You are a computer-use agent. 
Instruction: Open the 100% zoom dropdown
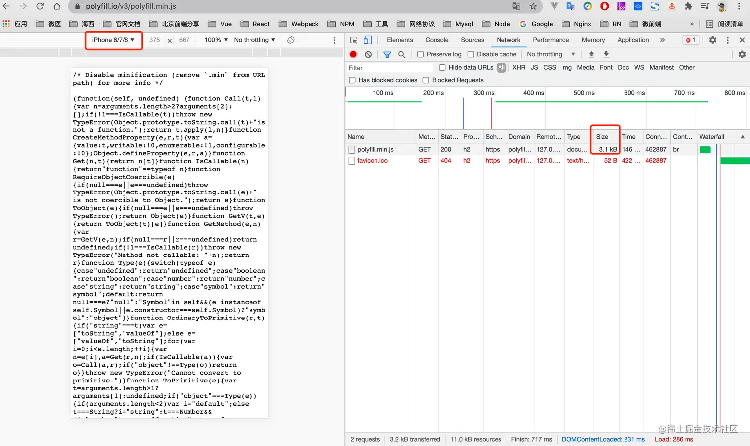pos(216,40)
